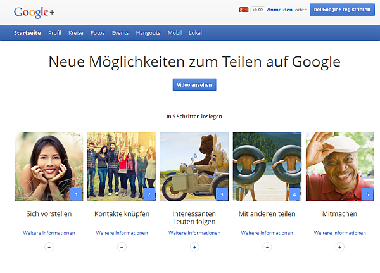Open step 5 smiling man with cap thumbnail
The image size is (380, 273).
340,167
